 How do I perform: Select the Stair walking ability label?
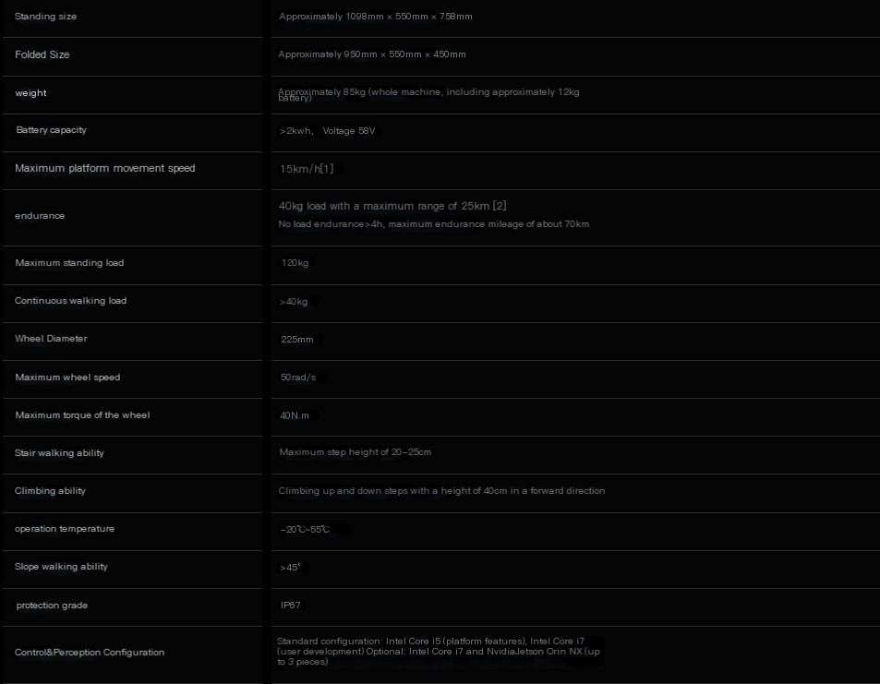59,453
